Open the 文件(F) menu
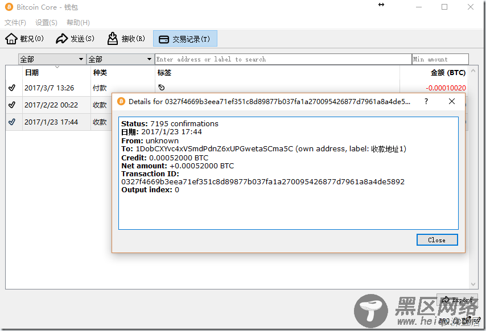Screen dimensions: 486x331 (15, 23)
